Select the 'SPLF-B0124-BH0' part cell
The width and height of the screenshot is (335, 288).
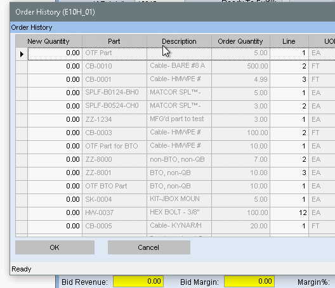tap(114, 94)
